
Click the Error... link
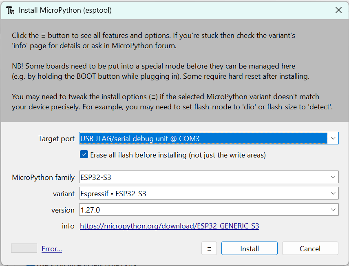(52, 249)
